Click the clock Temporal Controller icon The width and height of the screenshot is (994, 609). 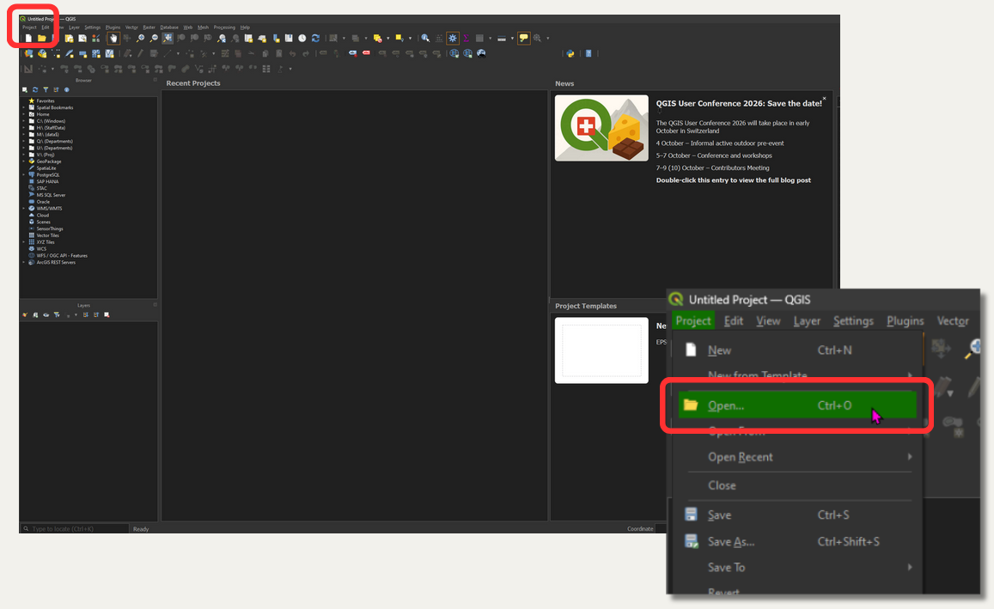coord(302,38)
